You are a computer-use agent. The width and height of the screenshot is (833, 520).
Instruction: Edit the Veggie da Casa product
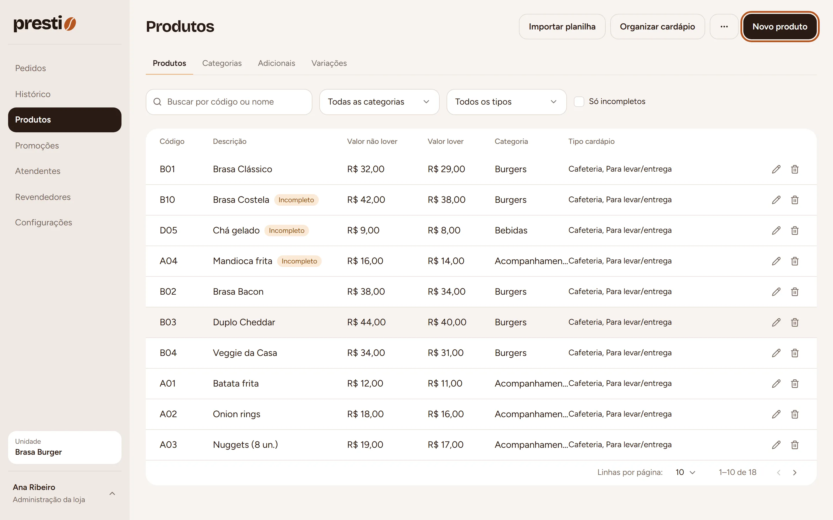tap(776, 353)
